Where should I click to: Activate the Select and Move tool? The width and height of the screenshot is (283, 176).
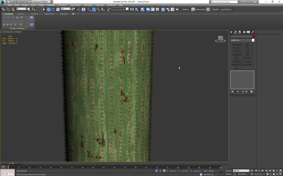coord(48,9)
